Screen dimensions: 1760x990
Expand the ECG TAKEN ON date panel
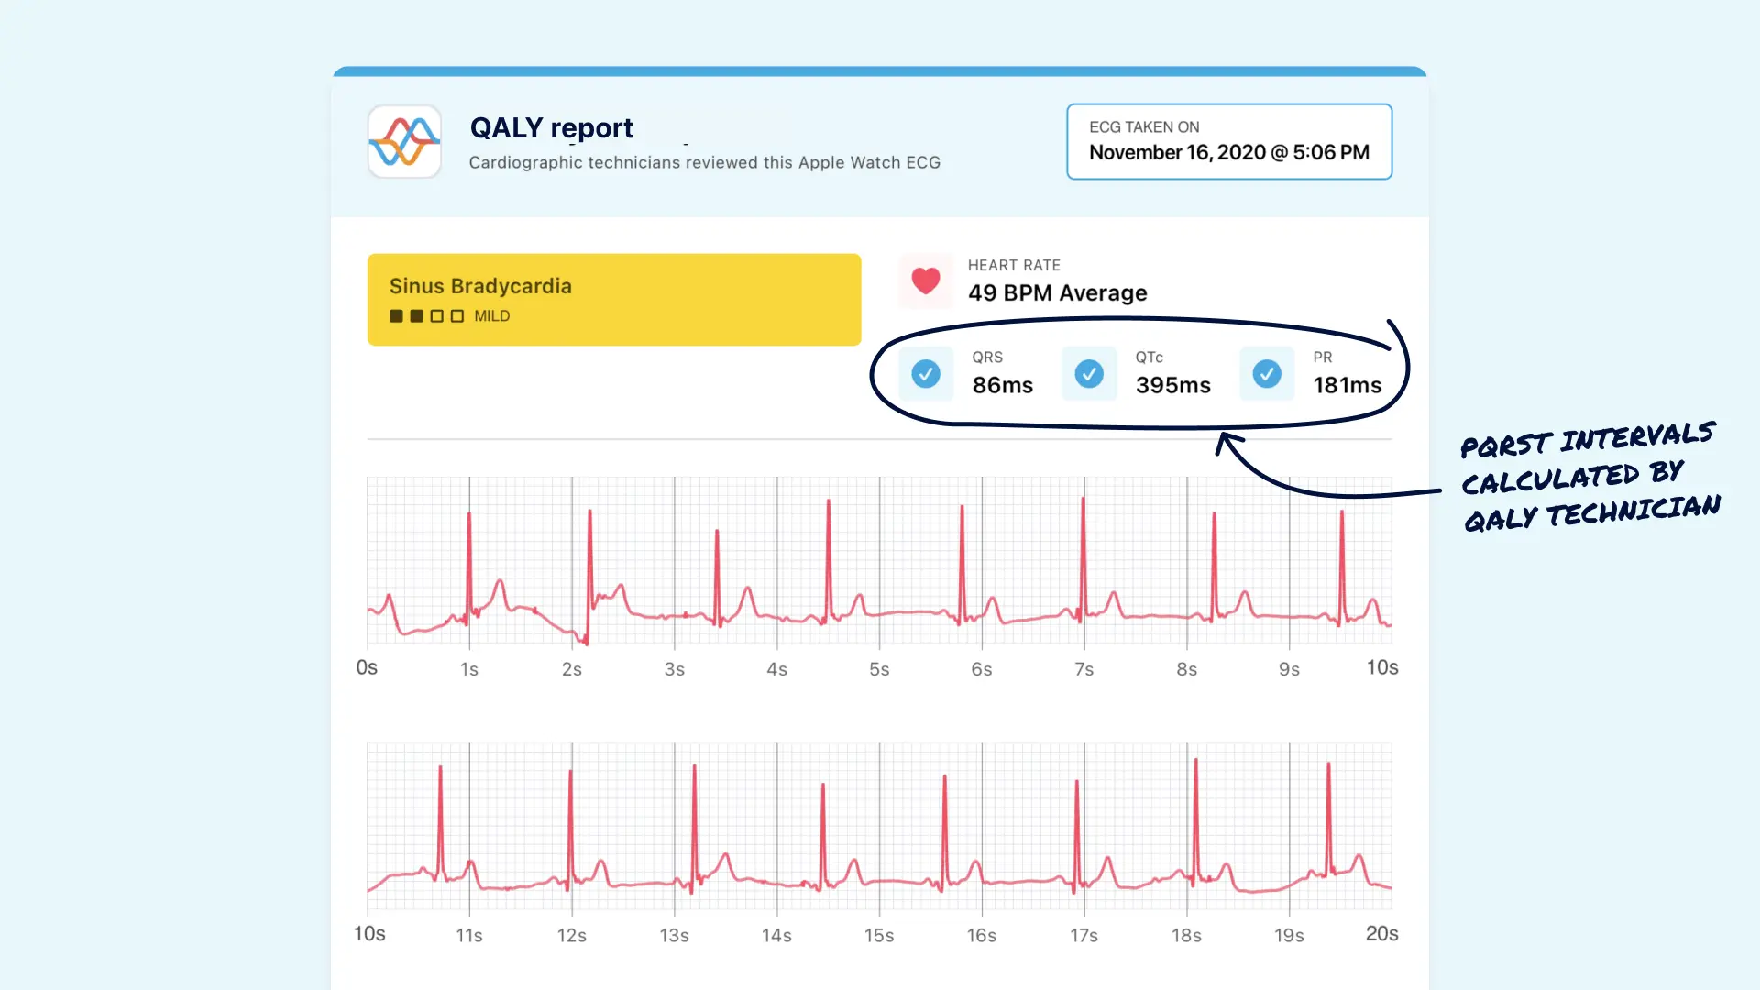click(x=1228, y=141)
